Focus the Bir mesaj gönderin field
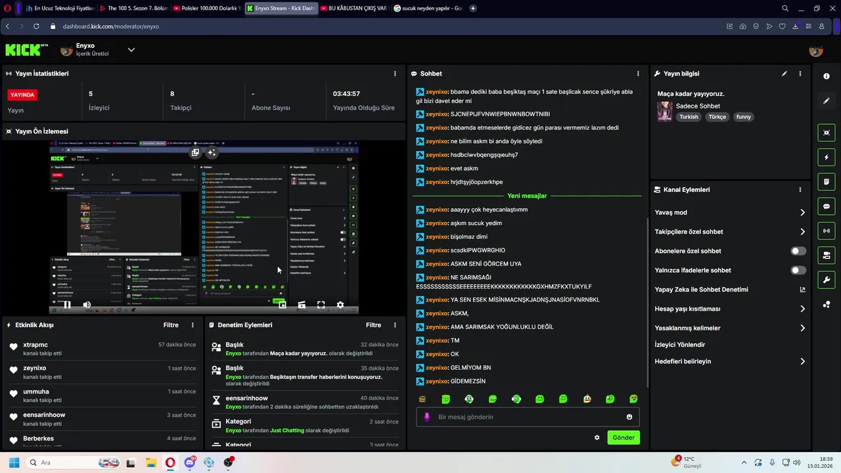841x473 pixels. (x=528, y=417)
